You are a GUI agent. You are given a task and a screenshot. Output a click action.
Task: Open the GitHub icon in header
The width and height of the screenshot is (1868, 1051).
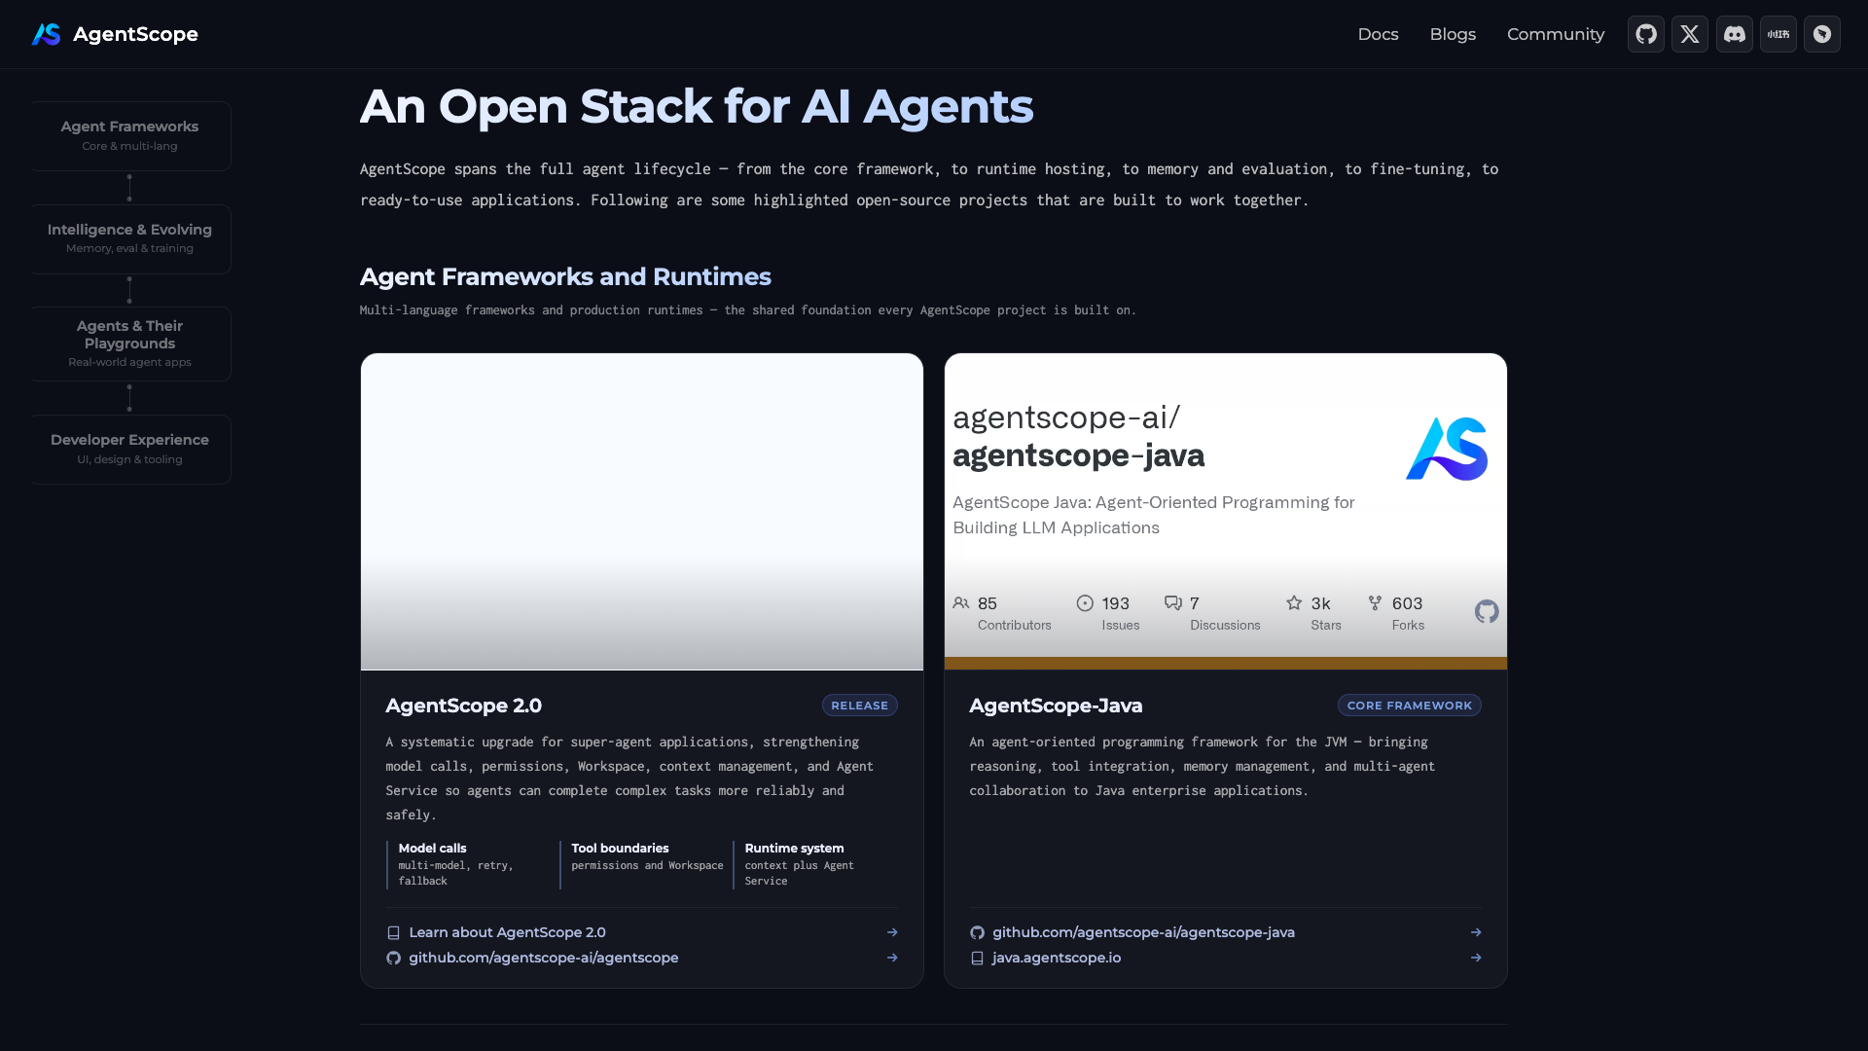(x=1645, y=34)
